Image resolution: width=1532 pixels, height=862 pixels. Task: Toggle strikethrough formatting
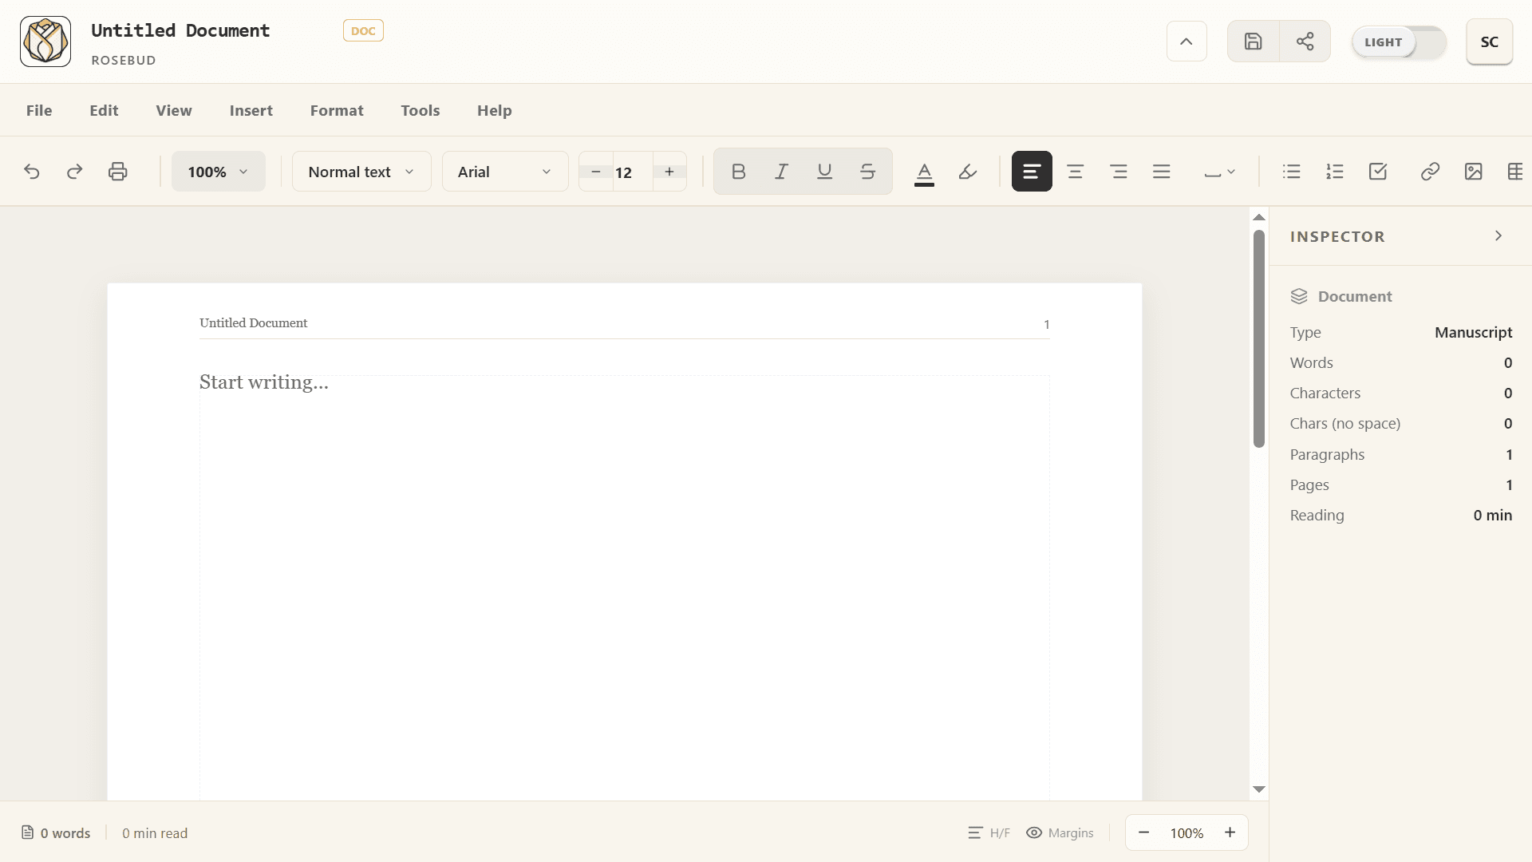[x=867, y=172]
